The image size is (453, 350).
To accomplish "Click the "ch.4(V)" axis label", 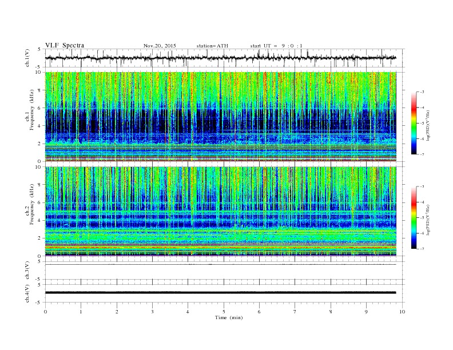I will (x=27, y=293).
